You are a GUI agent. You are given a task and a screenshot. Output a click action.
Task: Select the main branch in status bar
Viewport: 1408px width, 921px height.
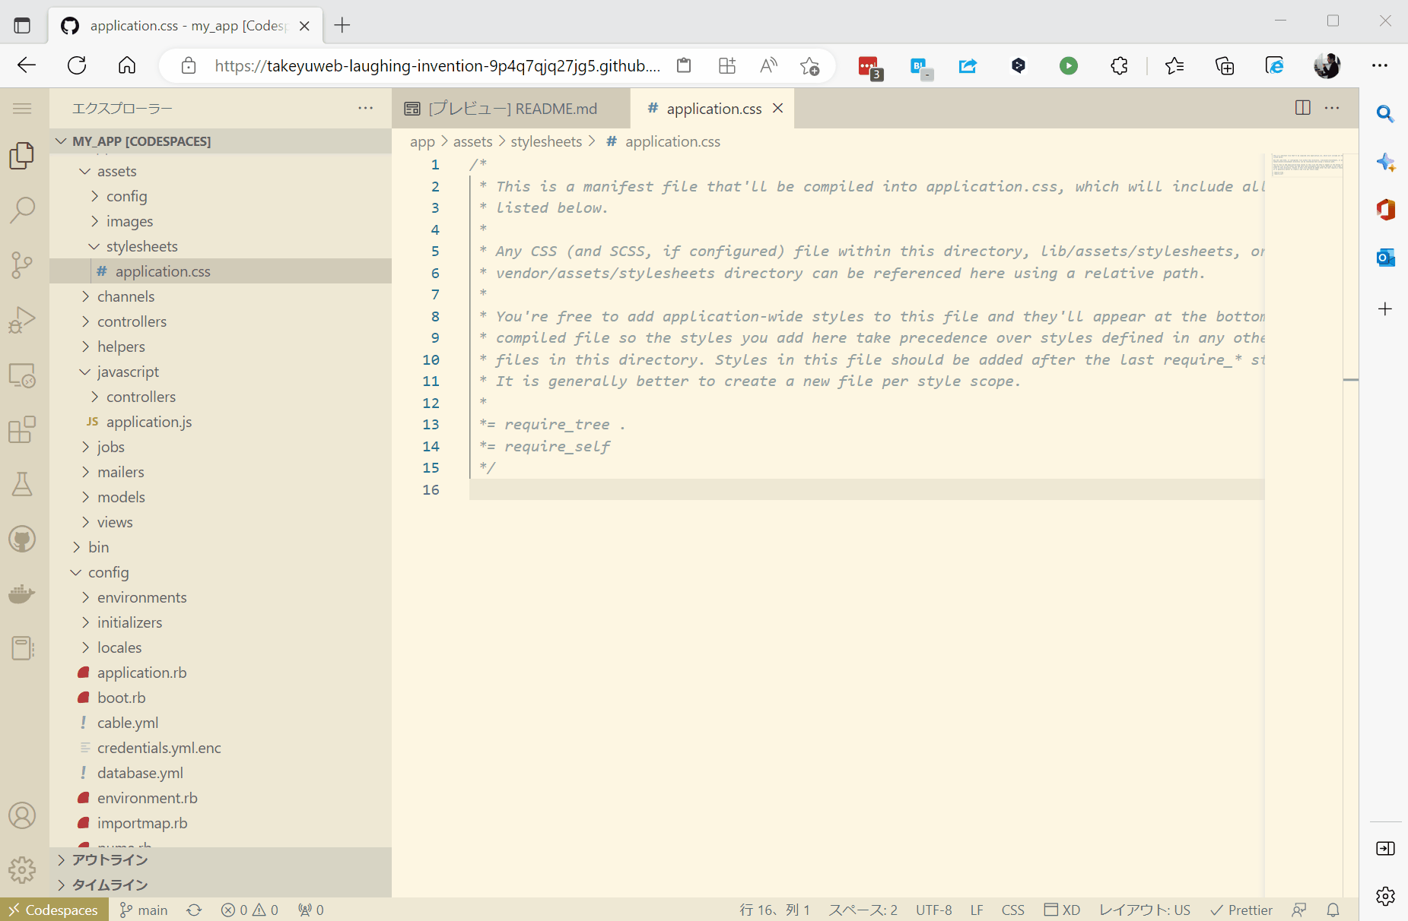143,909
